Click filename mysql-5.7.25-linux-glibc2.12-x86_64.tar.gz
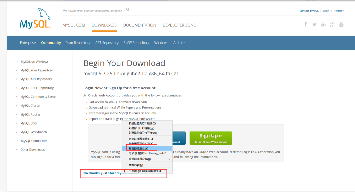Viewport: 355px width, 192px height. (x=131, y=74)
